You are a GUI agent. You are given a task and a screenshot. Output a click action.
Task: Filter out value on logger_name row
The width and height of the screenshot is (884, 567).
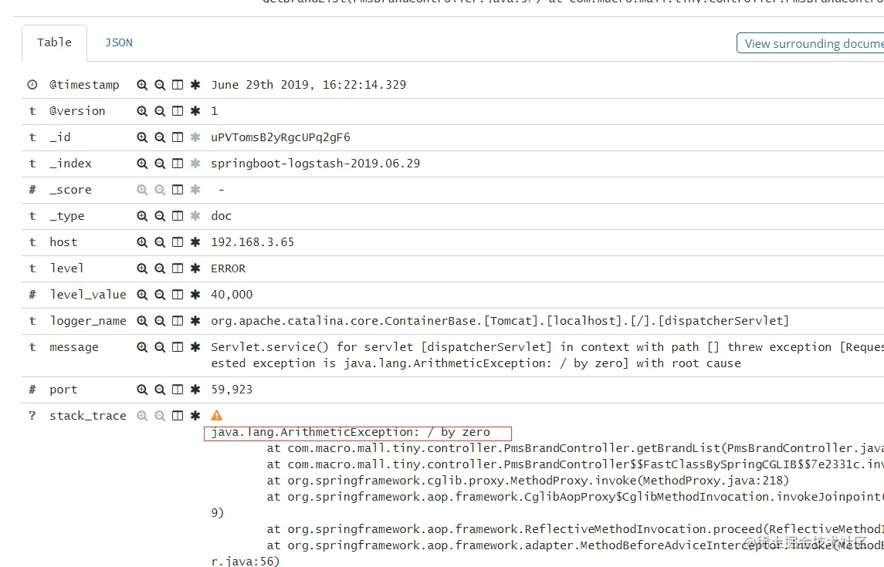tap(160, 321)
